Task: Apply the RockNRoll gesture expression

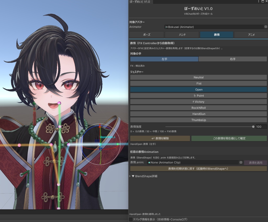Action: coord(198,108)
